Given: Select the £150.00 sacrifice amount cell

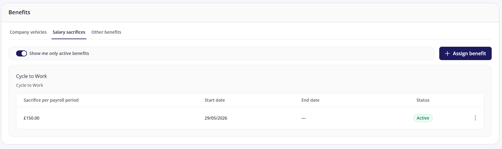Looking at the screenshot, I should [32, 118].
